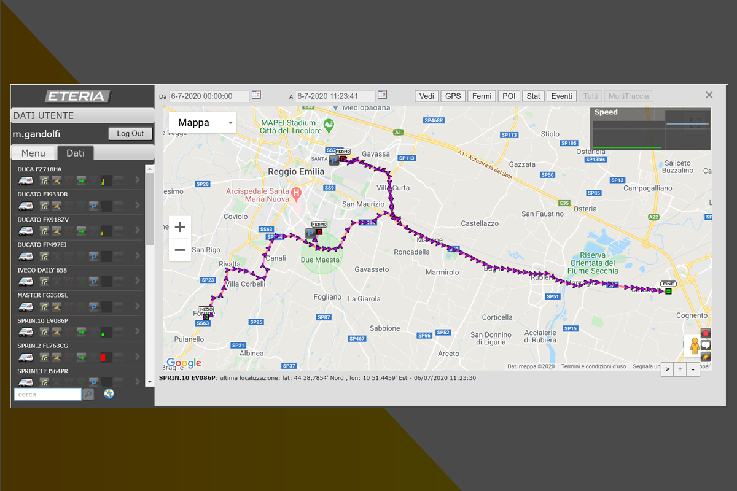Click the small - button below the map
This screenshot has height=491, width=737.
click(x=693, y=369)
